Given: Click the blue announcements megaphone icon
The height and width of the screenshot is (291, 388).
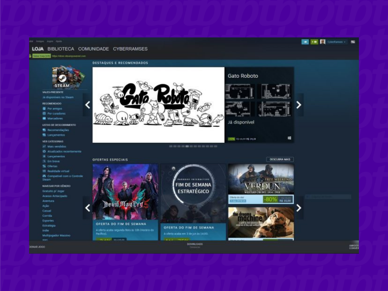Looking at the screenshot, I should [x=305, y=42].
